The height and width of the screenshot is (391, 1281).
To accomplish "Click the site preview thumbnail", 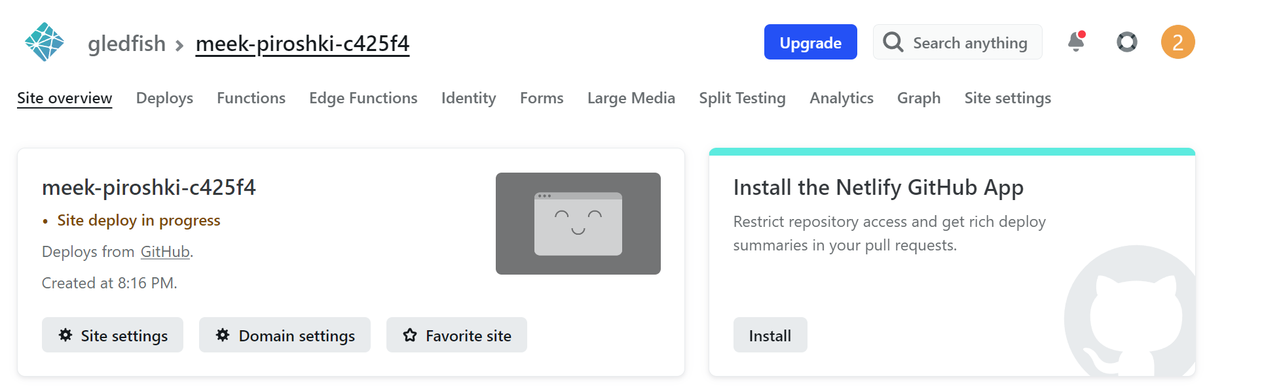I will pyautogui.click(x=578, y=224).
